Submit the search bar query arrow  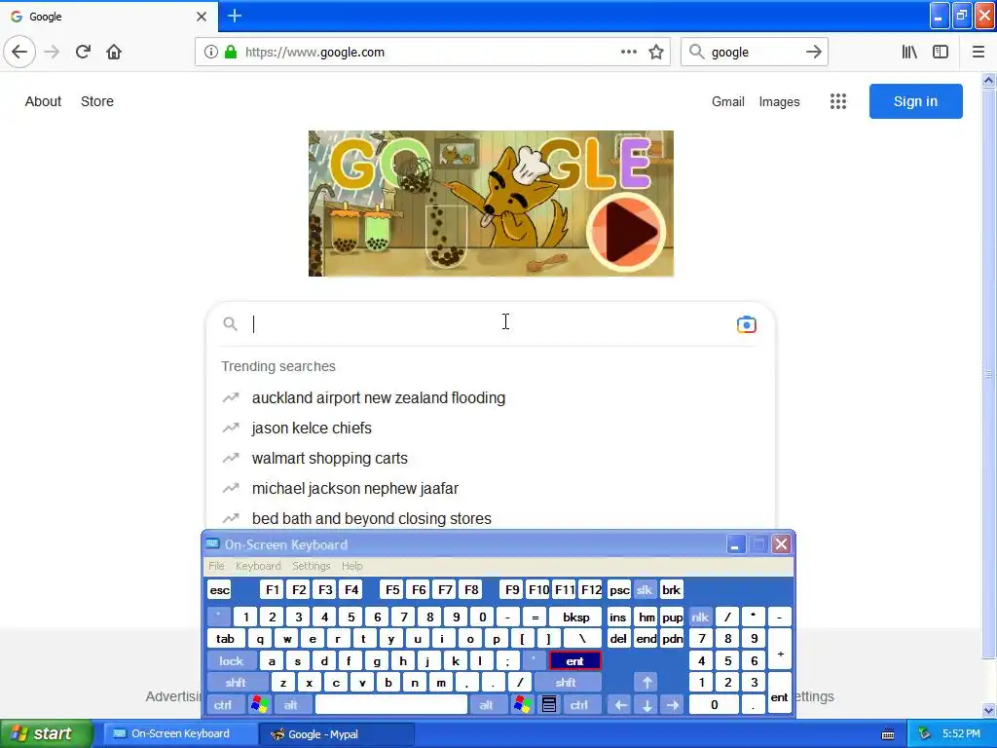point(813,53)
